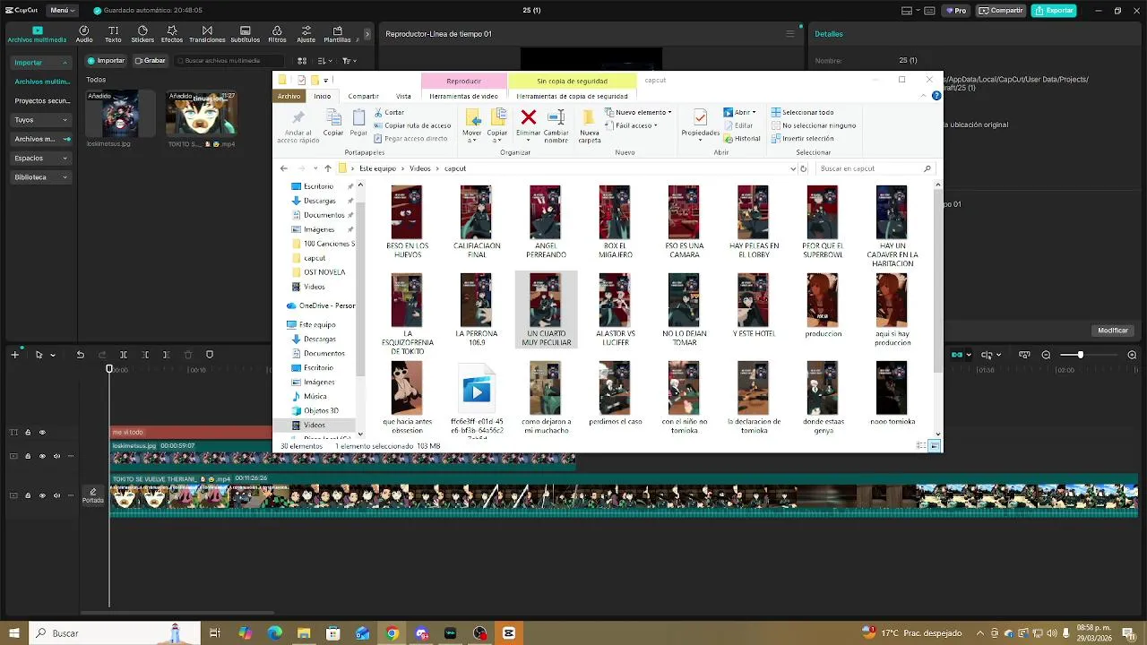Hide the TOKITO SE VUELVE track
1147x645 pixels.
(x=42, y=495)
